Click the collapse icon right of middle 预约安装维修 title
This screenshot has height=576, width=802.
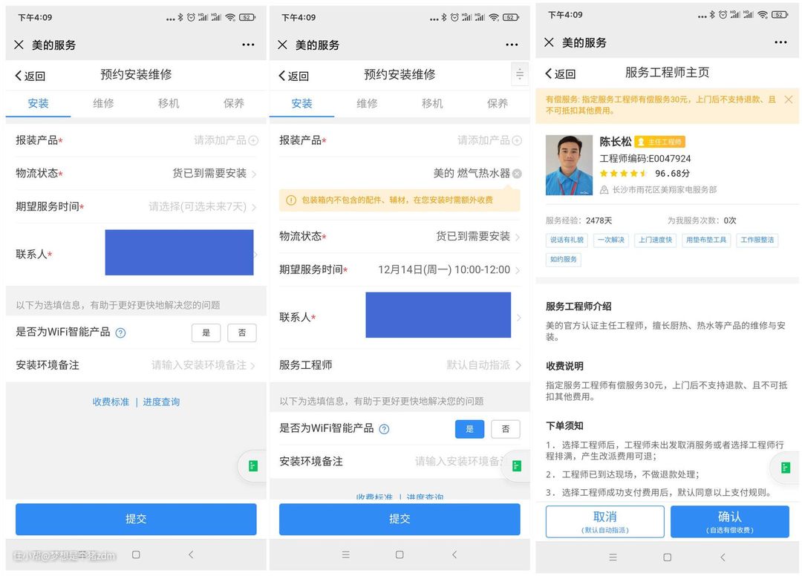coord(519,74)
